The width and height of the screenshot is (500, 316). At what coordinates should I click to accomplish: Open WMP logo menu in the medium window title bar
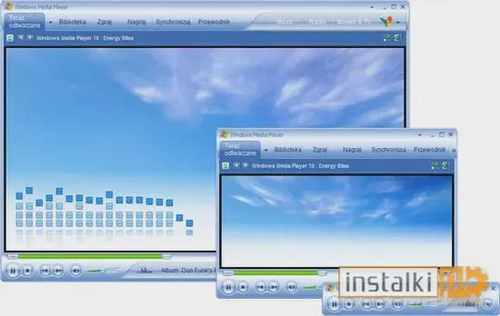pyautogui.click(x=224, y=135)
